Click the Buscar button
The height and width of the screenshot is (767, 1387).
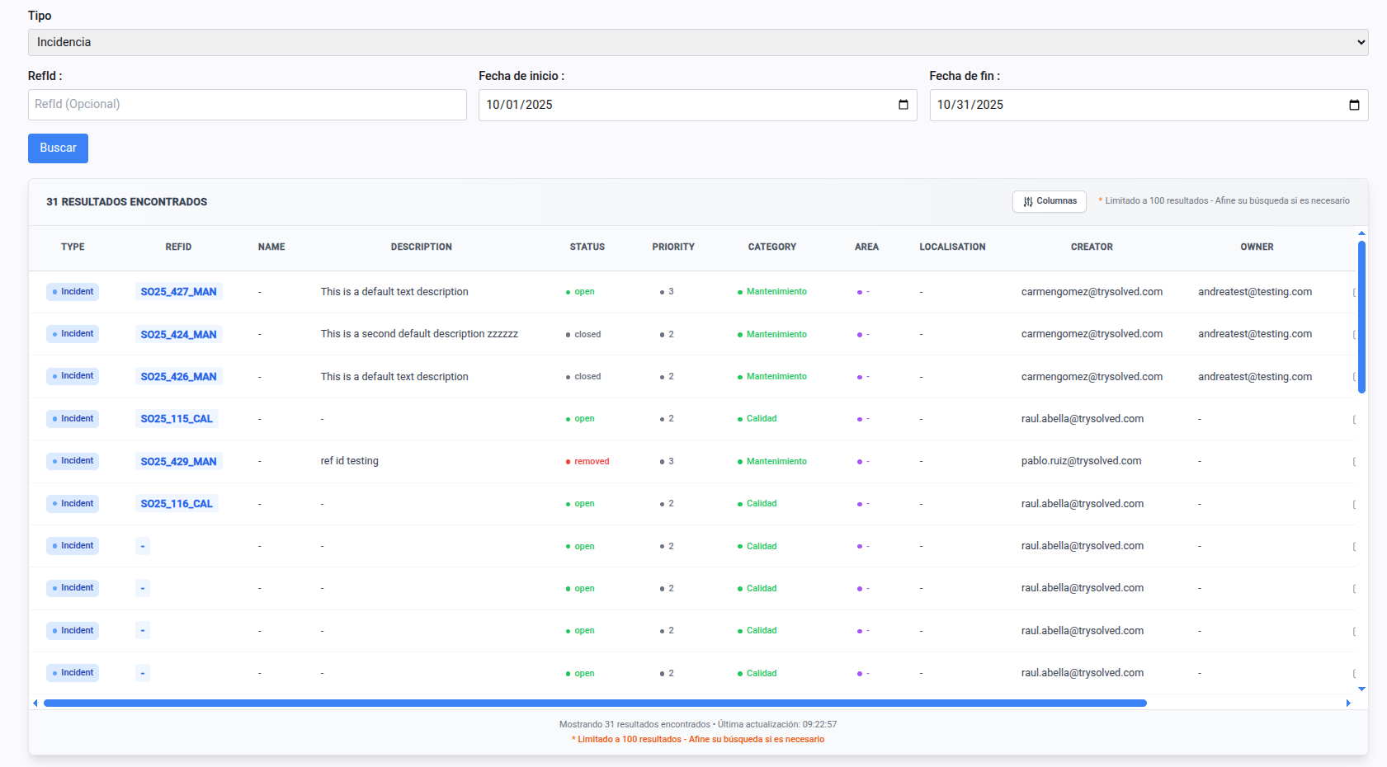58,148
